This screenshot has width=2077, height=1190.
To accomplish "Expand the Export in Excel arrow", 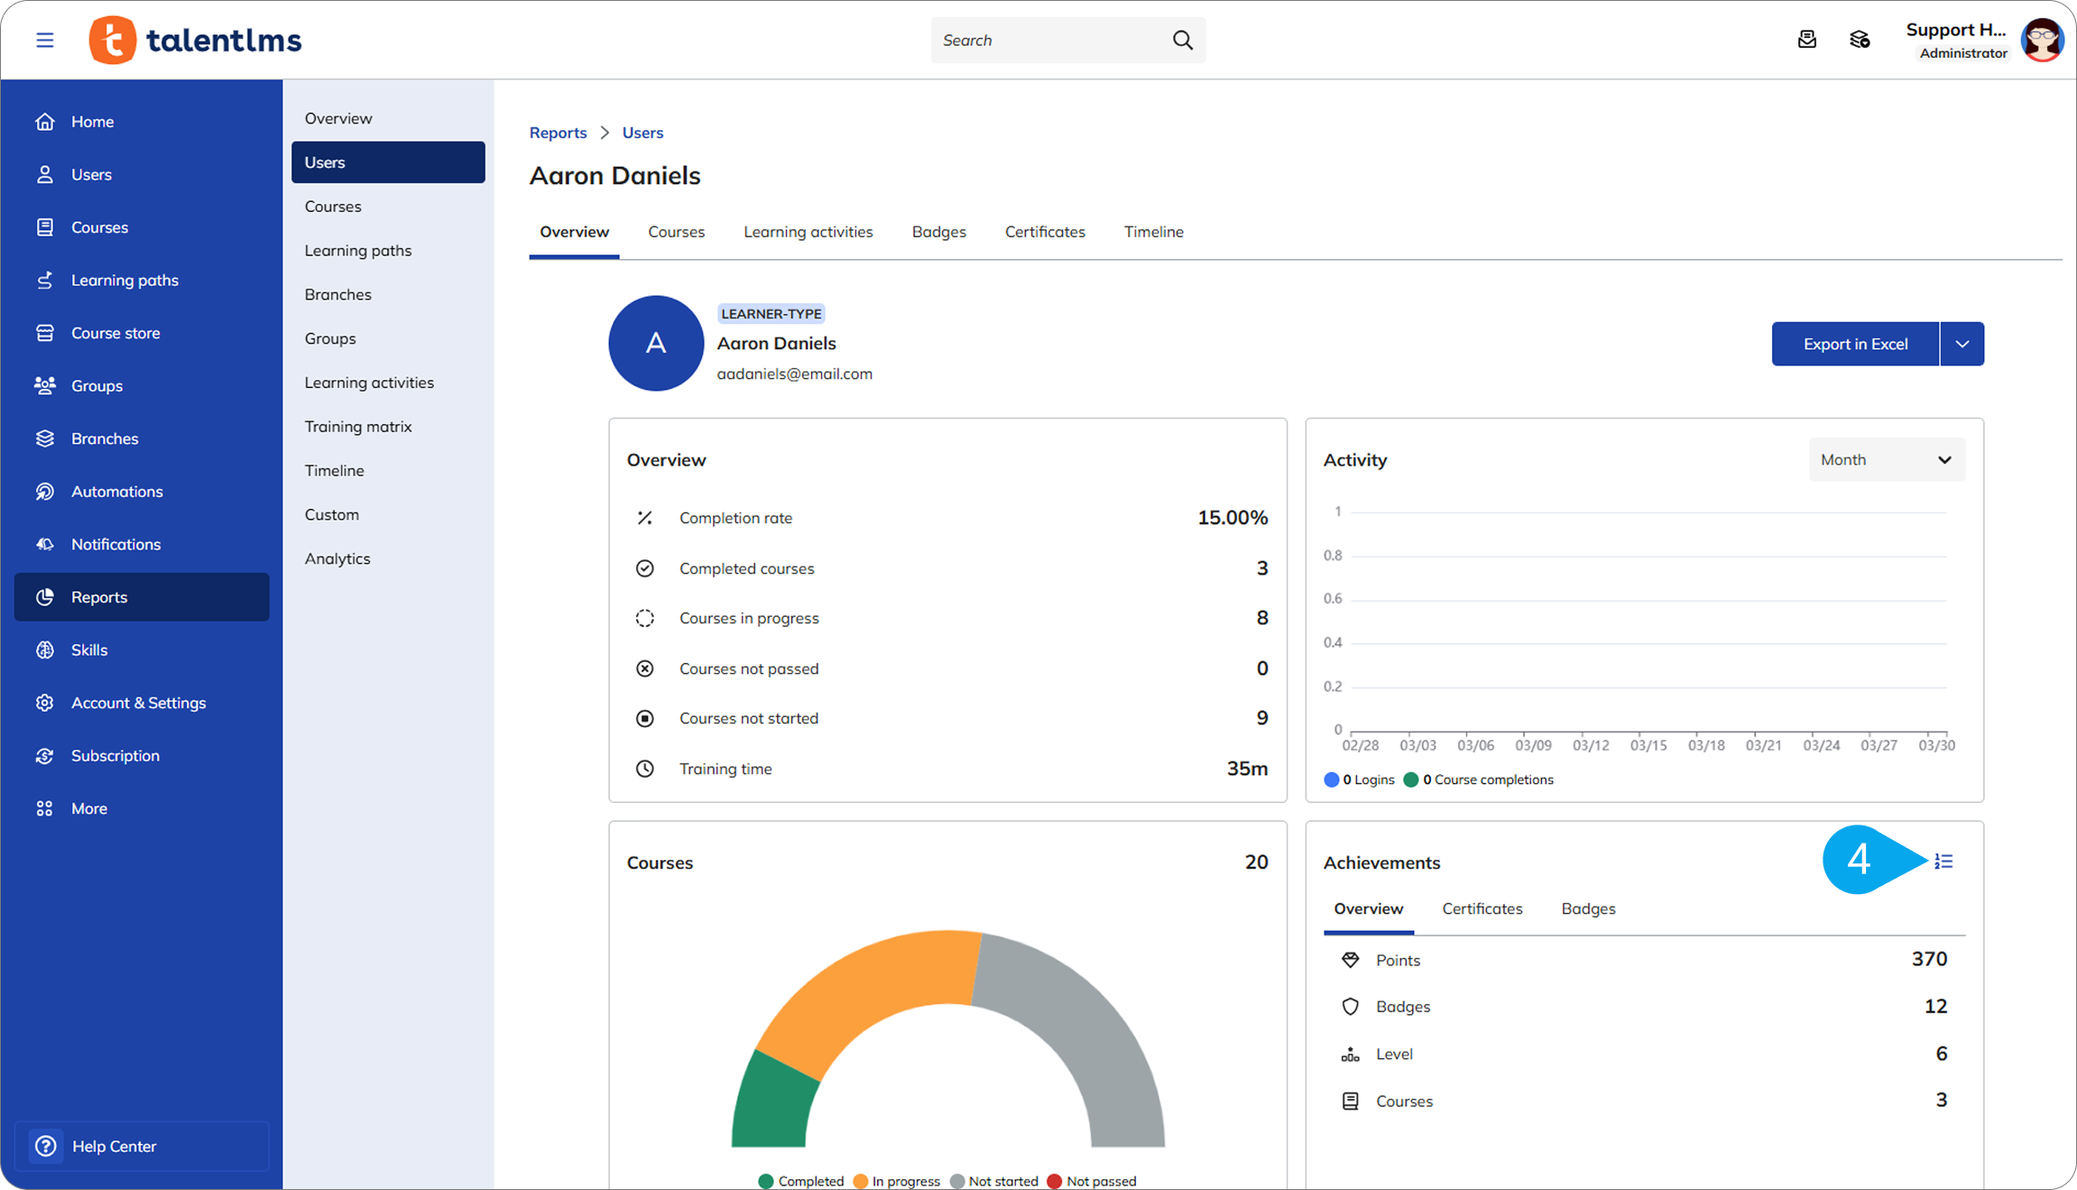I will (x=1962, y=344).
